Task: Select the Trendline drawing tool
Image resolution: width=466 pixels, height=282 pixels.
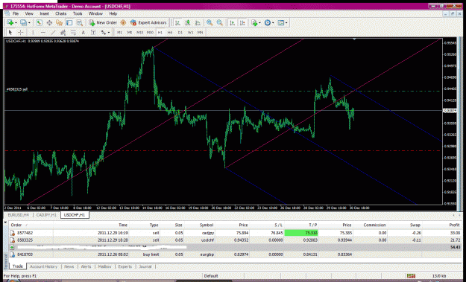Action: click(53, 32)
